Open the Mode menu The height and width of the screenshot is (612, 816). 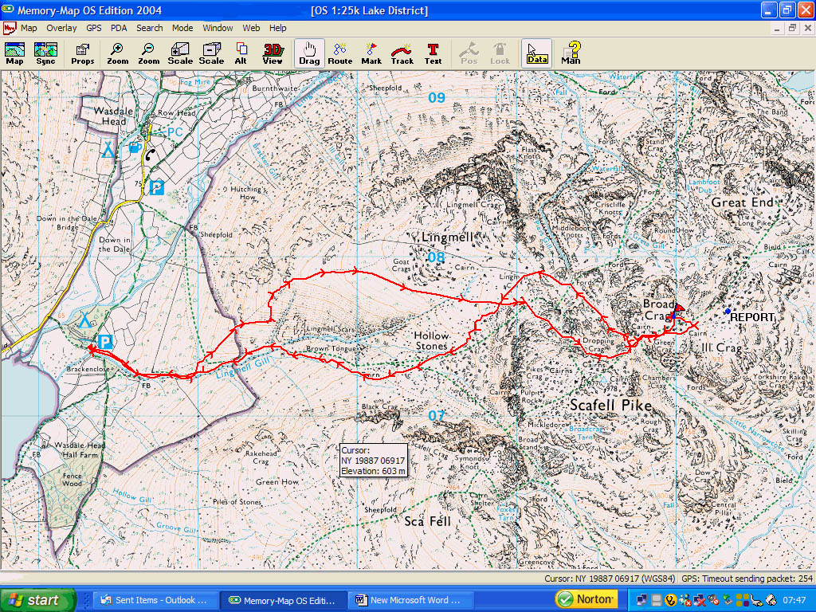click(182, 28)
